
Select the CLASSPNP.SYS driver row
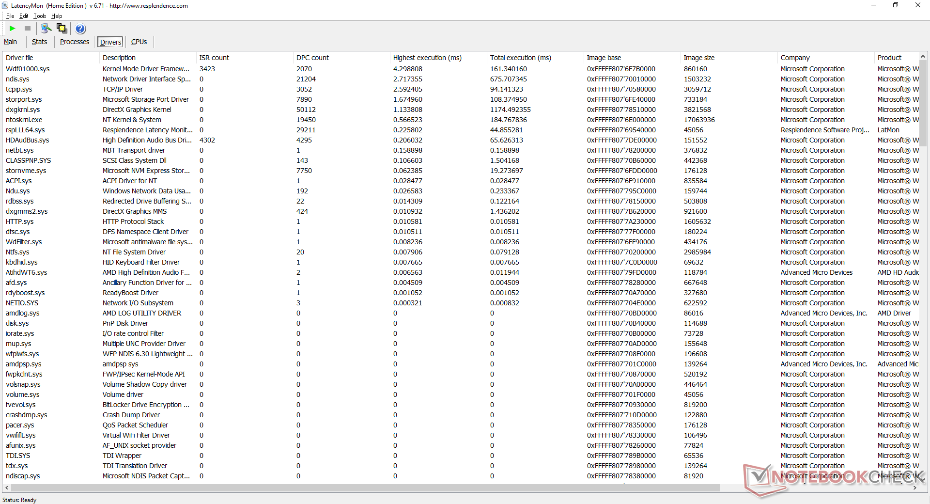461,160
